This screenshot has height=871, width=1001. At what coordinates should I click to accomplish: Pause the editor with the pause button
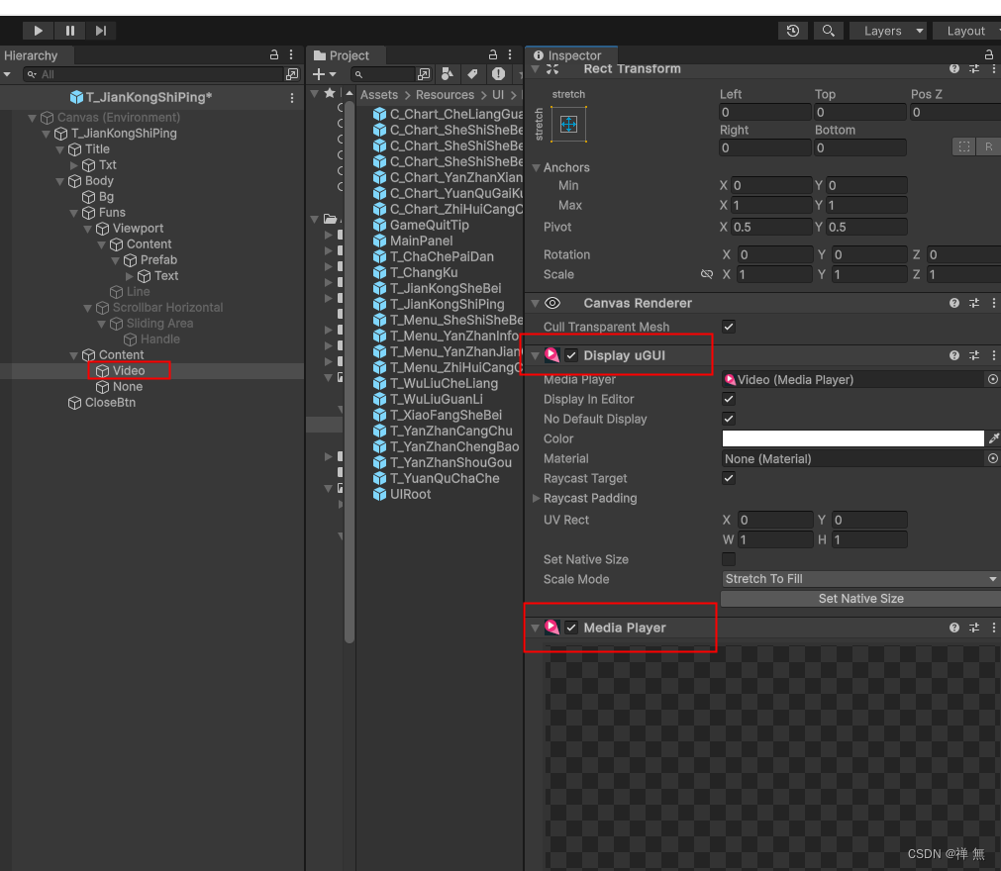[x=69, y=31]
